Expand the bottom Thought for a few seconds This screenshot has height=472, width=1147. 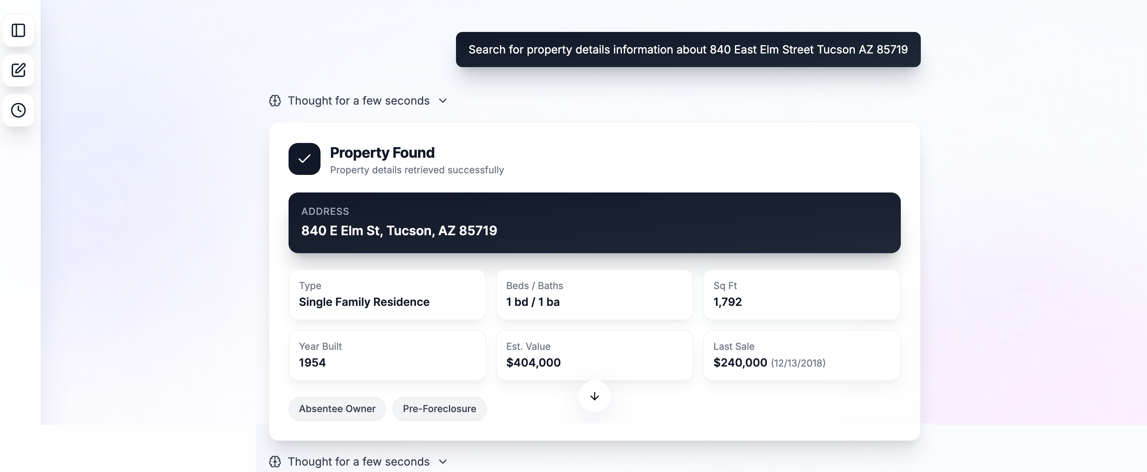pos(358,462)
